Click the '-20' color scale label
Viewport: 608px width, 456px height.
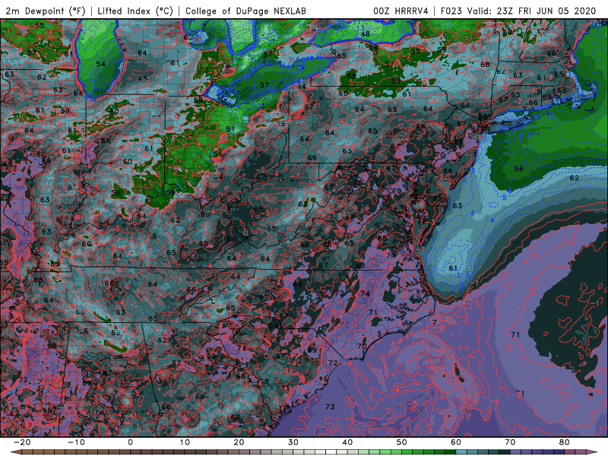click(22, 442)
